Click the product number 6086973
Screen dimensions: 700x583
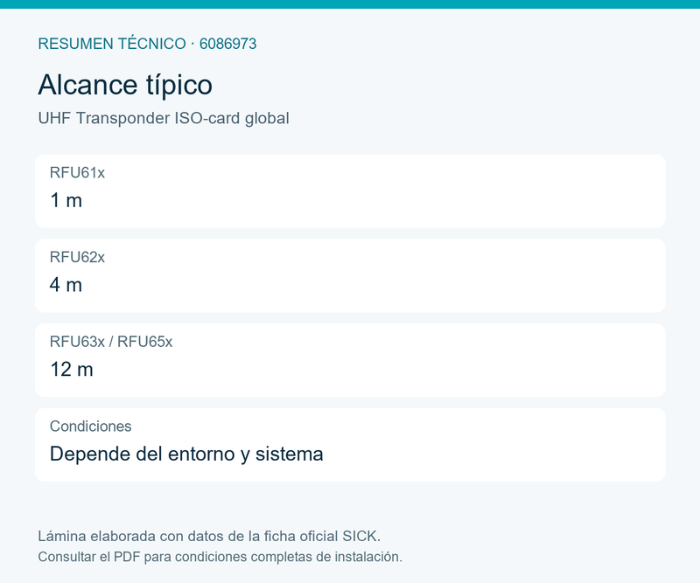click(228, 44)
